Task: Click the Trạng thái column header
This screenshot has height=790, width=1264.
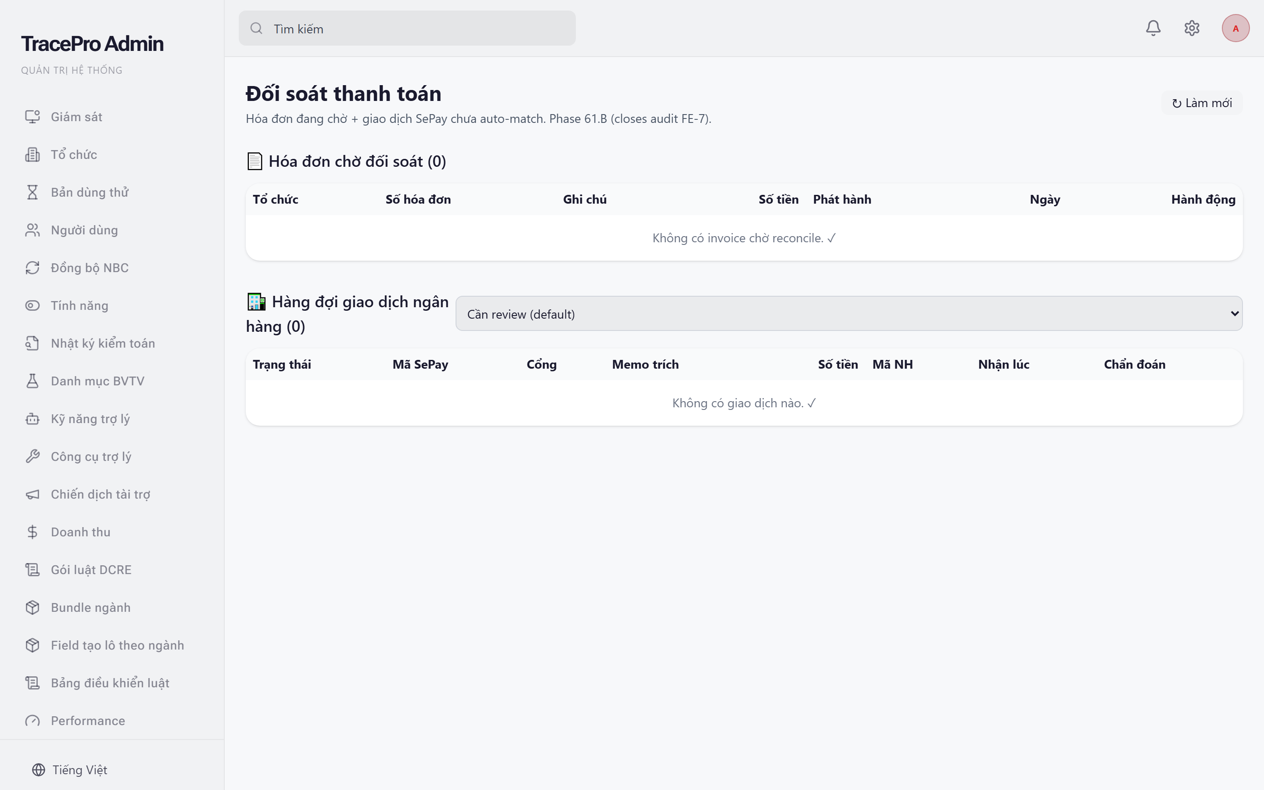Action: [281, 365]
